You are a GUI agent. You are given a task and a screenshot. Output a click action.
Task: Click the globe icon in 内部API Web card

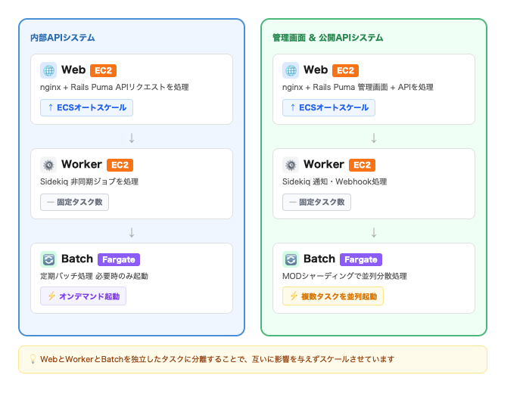pyautogui.click(x=48, y=70)
